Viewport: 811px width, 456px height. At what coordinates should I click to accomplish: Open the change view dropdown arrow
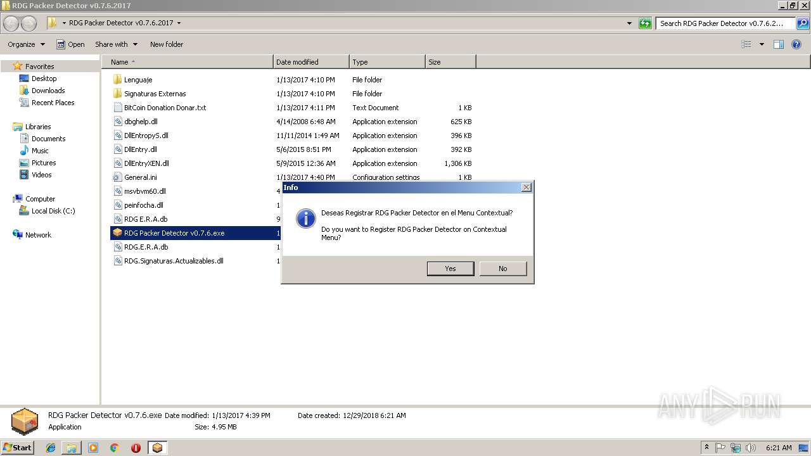coord(762,44)
